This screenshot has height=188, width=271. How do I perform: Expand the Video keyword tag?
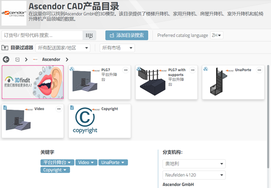coord(86,163)
